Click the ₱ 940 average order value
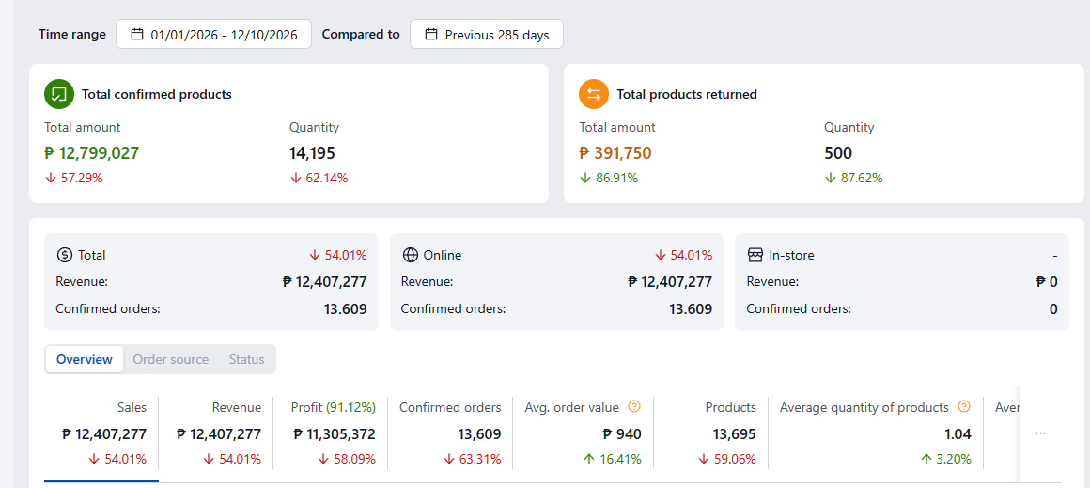This screenshot has height=488, width=1090. pyautogui.click(x=621, y=434)
